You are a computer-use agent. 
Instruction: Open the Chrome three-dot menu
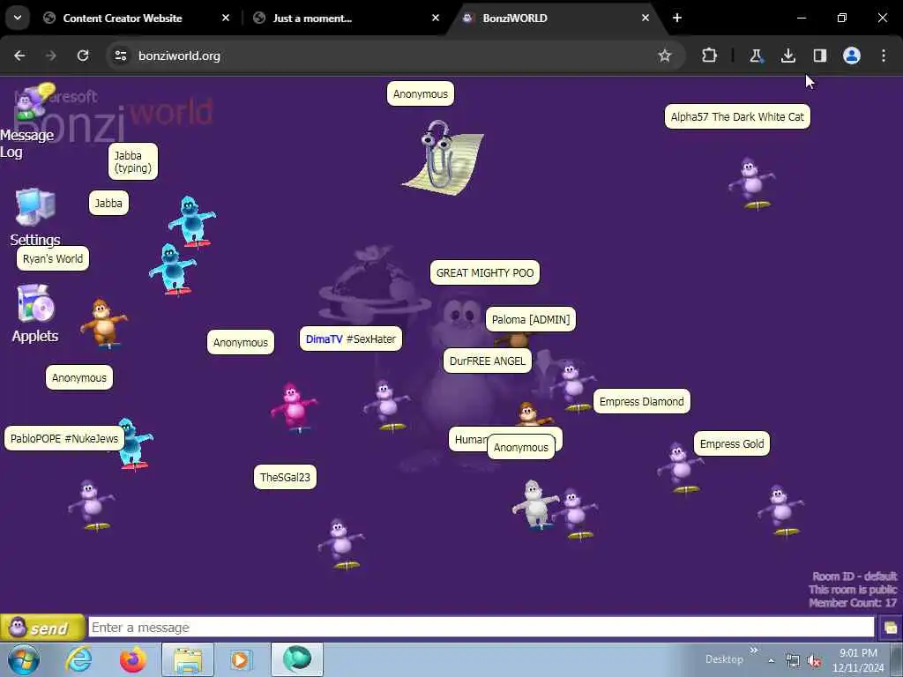884,56
